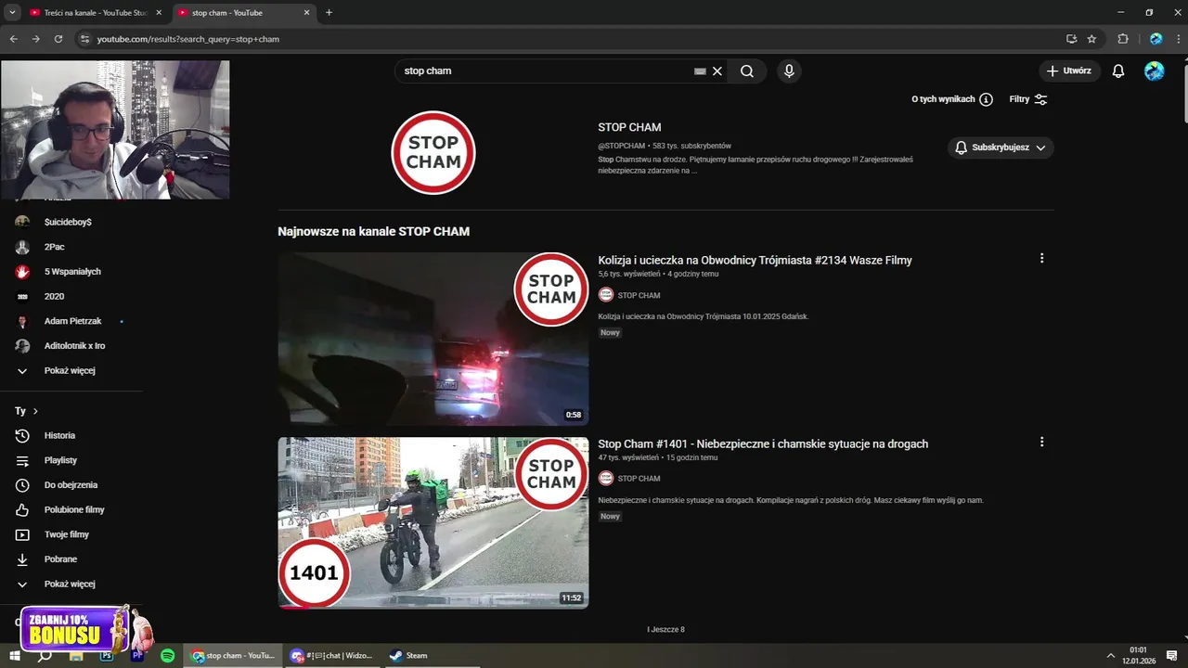Click the O tych wynikach label
Image resolution: width=1188 pixels, height=668 pixels.
pos(943,99)
